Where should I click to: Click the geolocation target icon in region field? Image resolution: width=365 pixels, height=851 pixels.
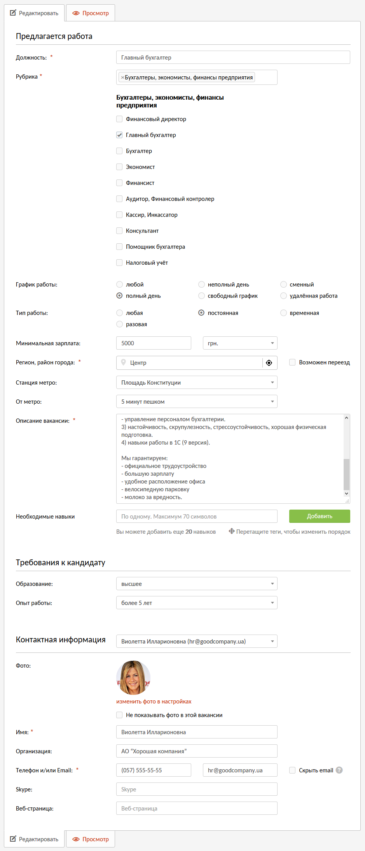[x=269, y=363]
